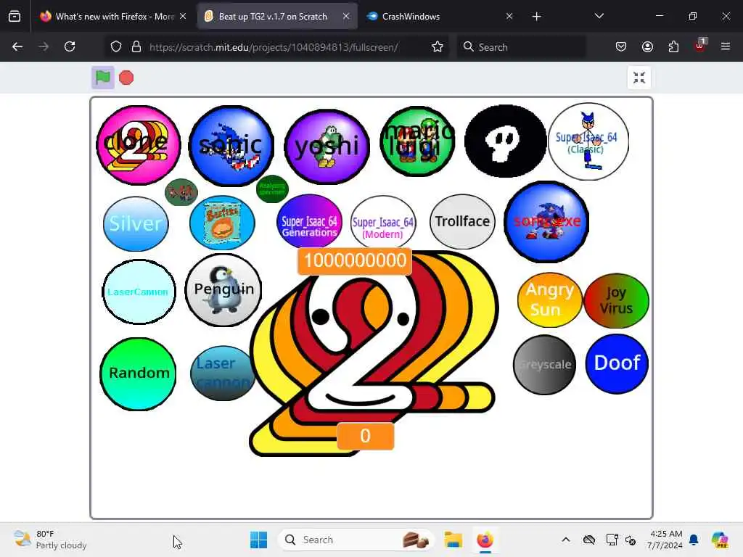Click the Firefox toolbar Search field
The height and width of the screenshot is (557, 743).
(521, 47)
